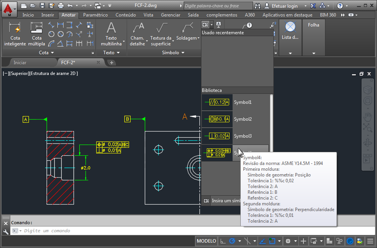
Task: Click the Soldagem symbol icon
Action: pyautogui.click(x=188, y=28)
